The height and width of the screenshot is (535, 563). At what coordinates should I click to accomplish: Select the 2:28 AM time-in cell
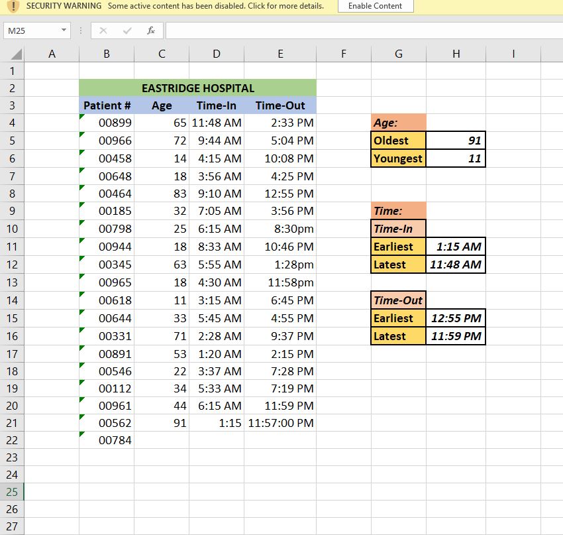point(217,336)
